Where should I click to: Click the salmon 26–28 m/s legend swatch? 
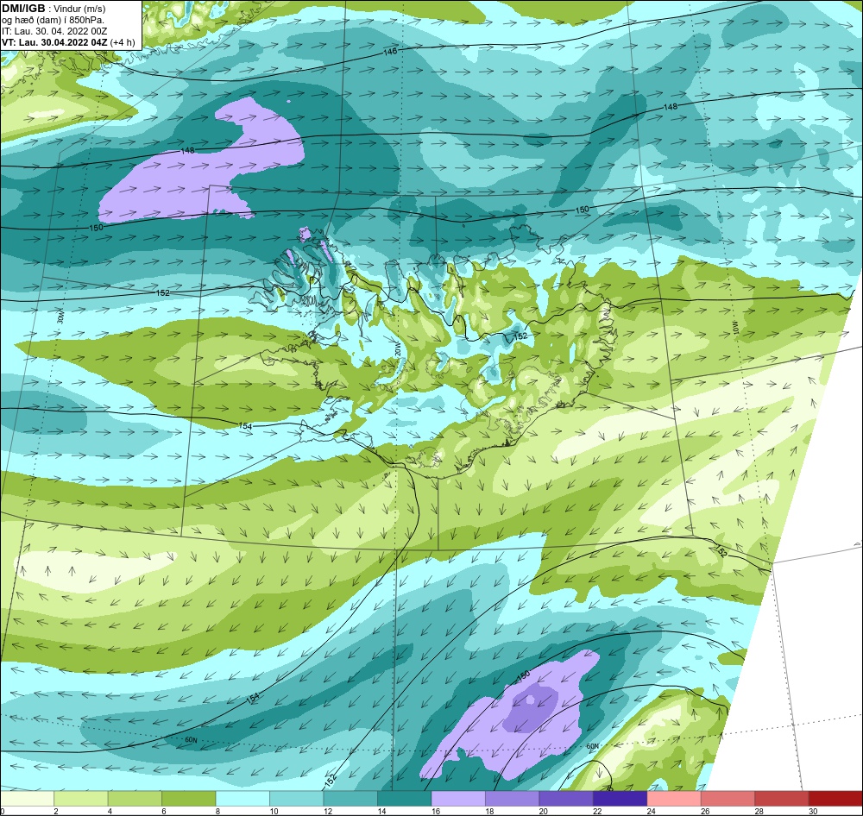(x=728, y=799)
